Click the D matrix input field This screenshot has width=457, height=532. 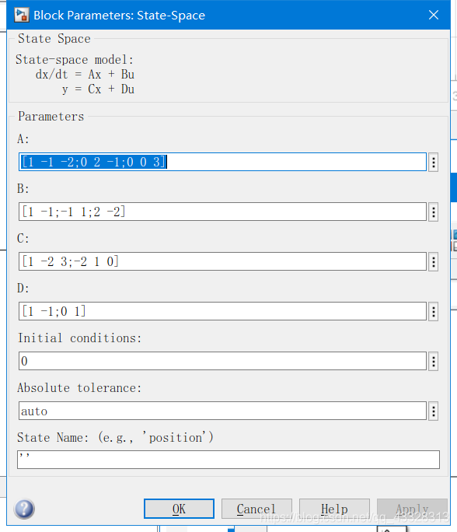(x=222, y=311)
